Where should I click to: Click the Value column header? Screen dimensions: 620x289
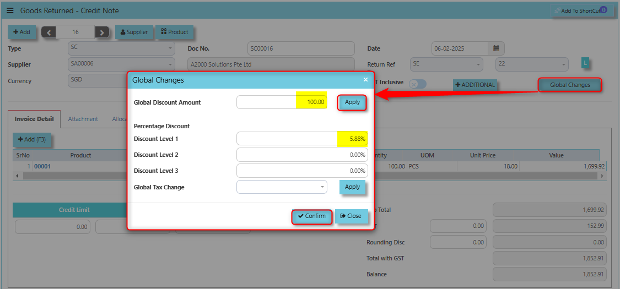(556, 155)
